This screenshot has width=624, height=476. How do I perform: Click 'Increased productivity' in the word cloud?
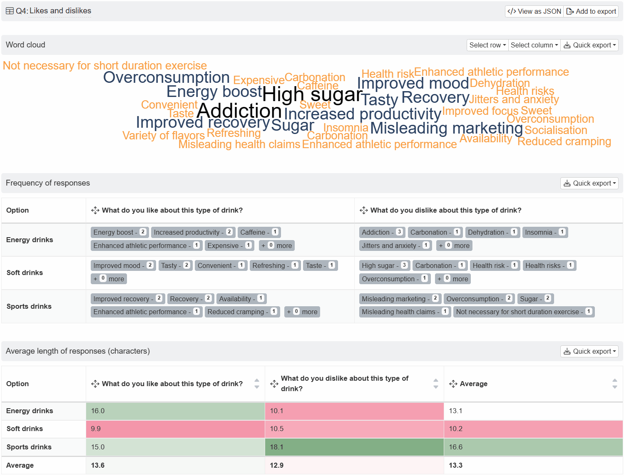coord(363,114)
